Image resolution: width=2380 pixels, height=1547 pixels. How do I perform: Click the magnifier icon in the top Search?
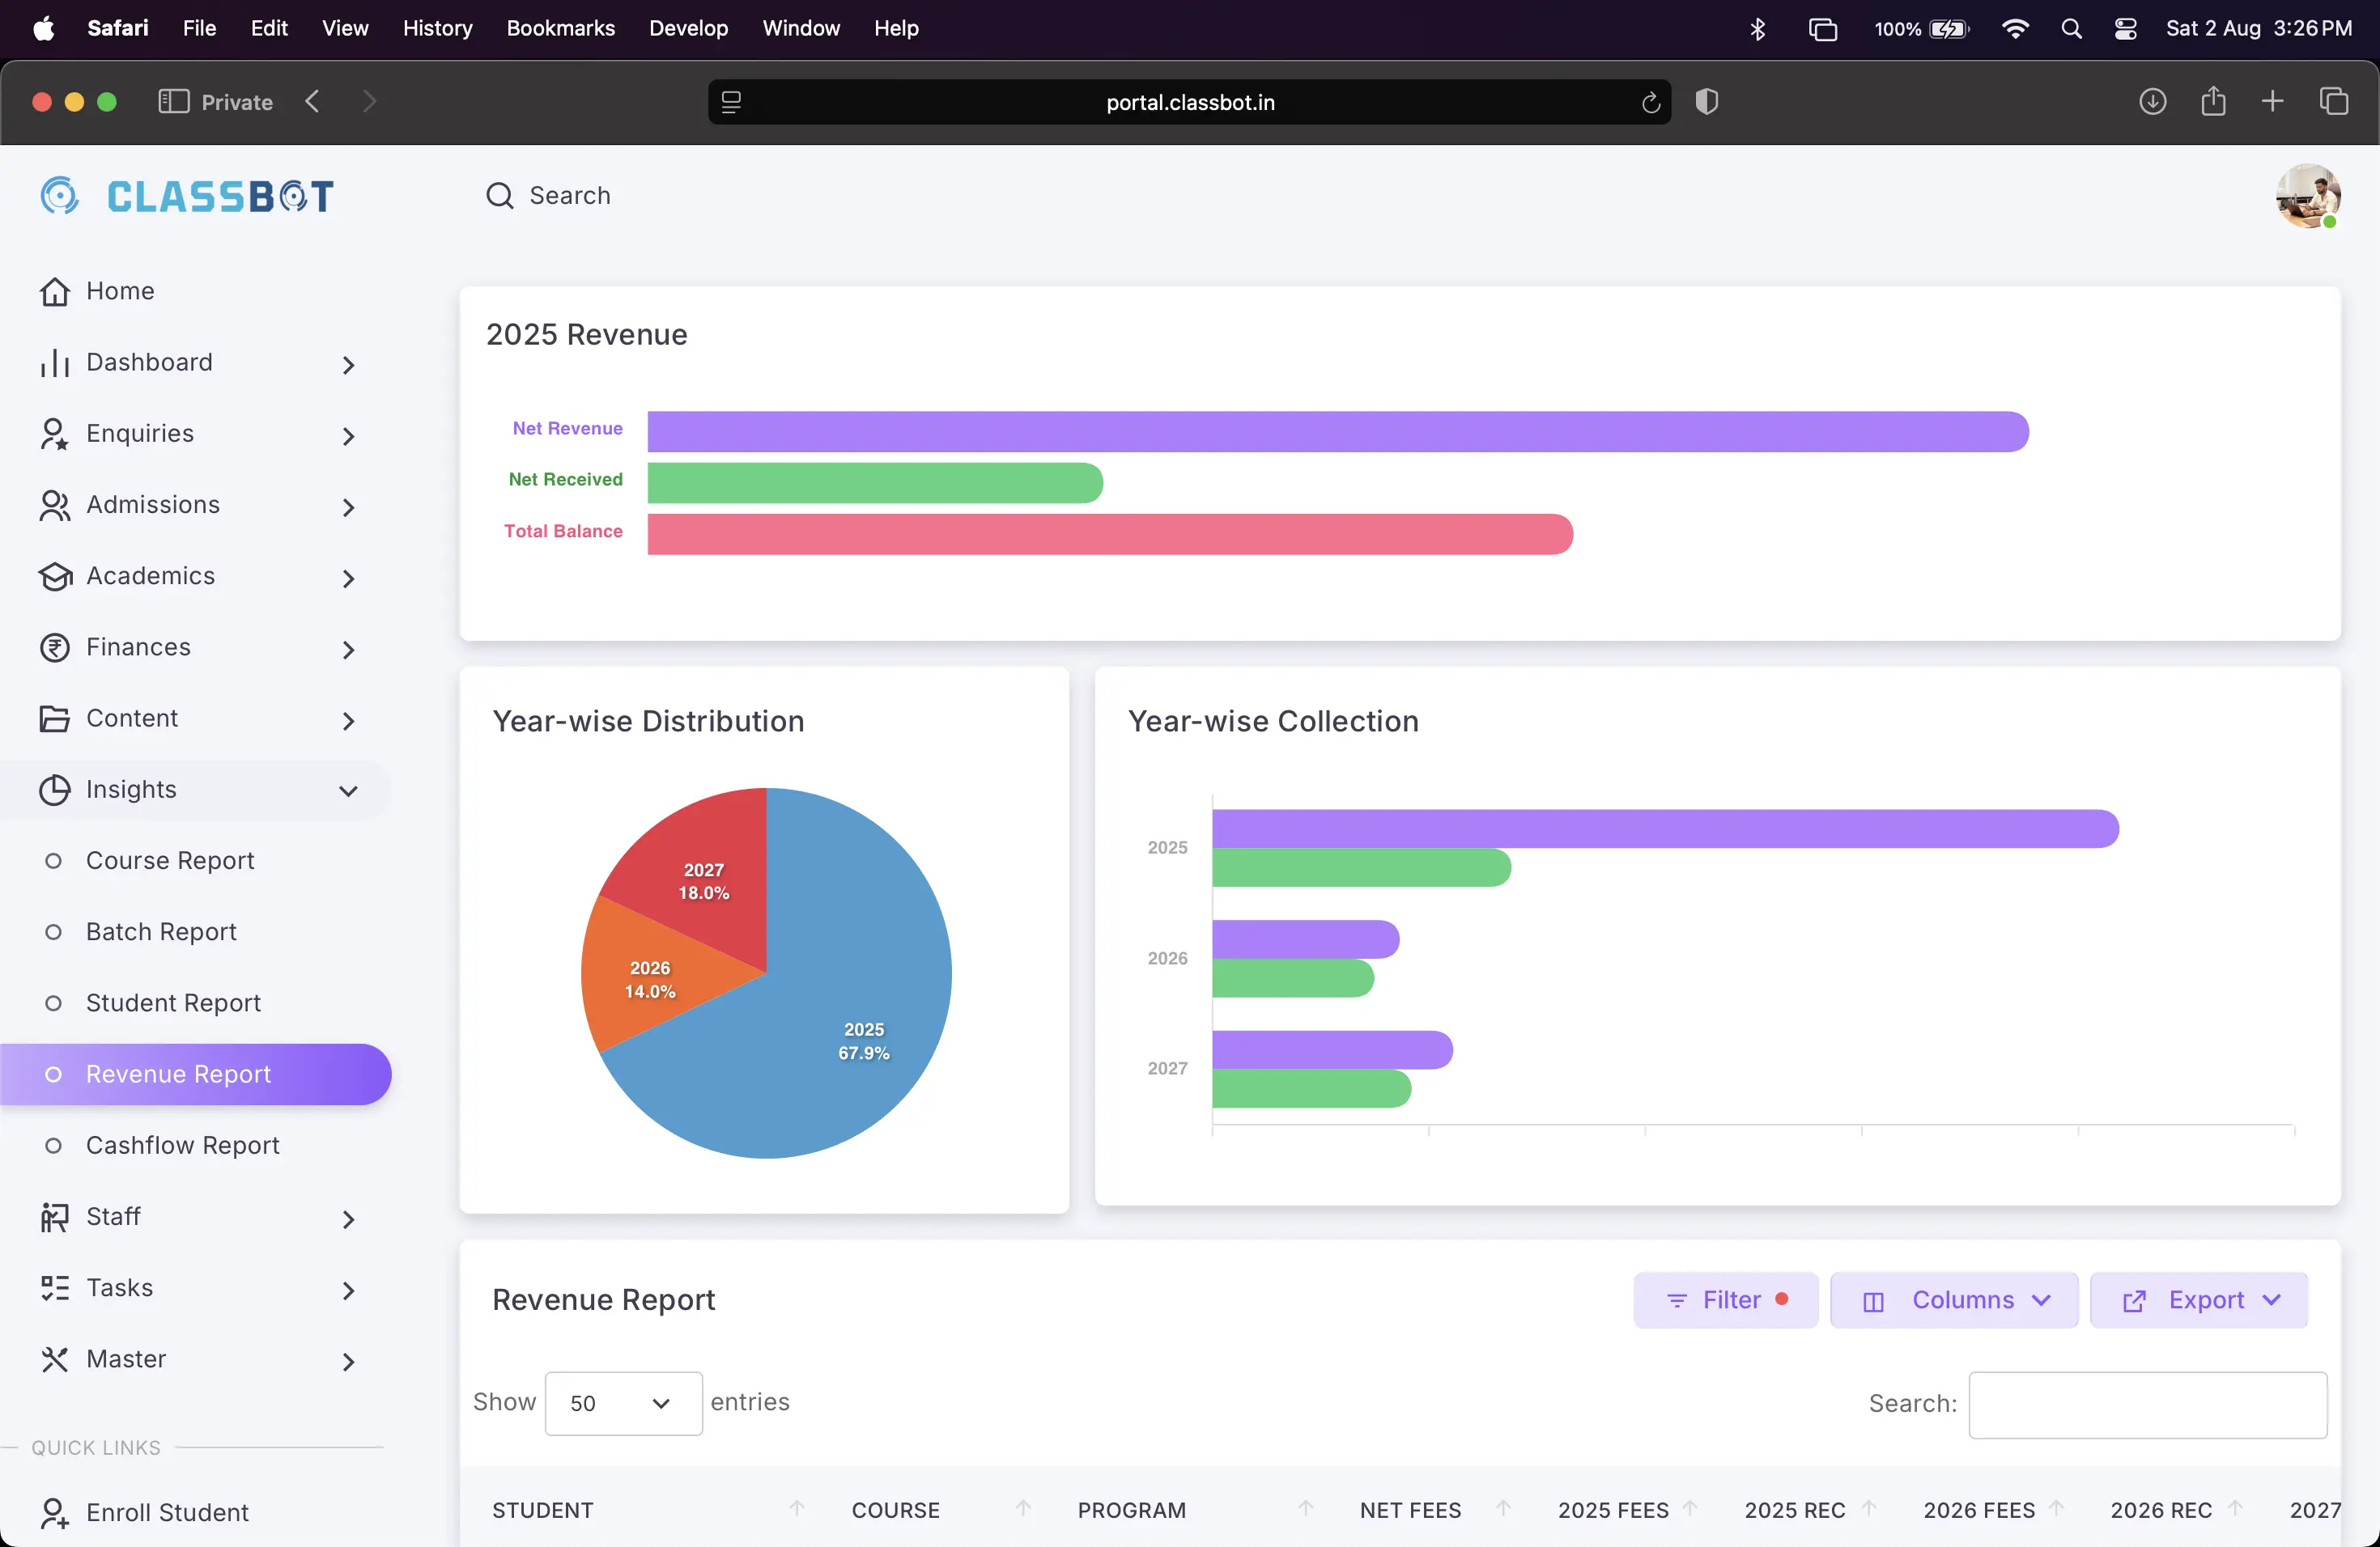pos(499,196)
